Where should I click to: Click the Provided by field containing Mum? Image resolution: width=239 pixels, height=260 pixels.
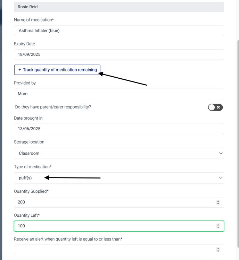(x=119, y=94)
